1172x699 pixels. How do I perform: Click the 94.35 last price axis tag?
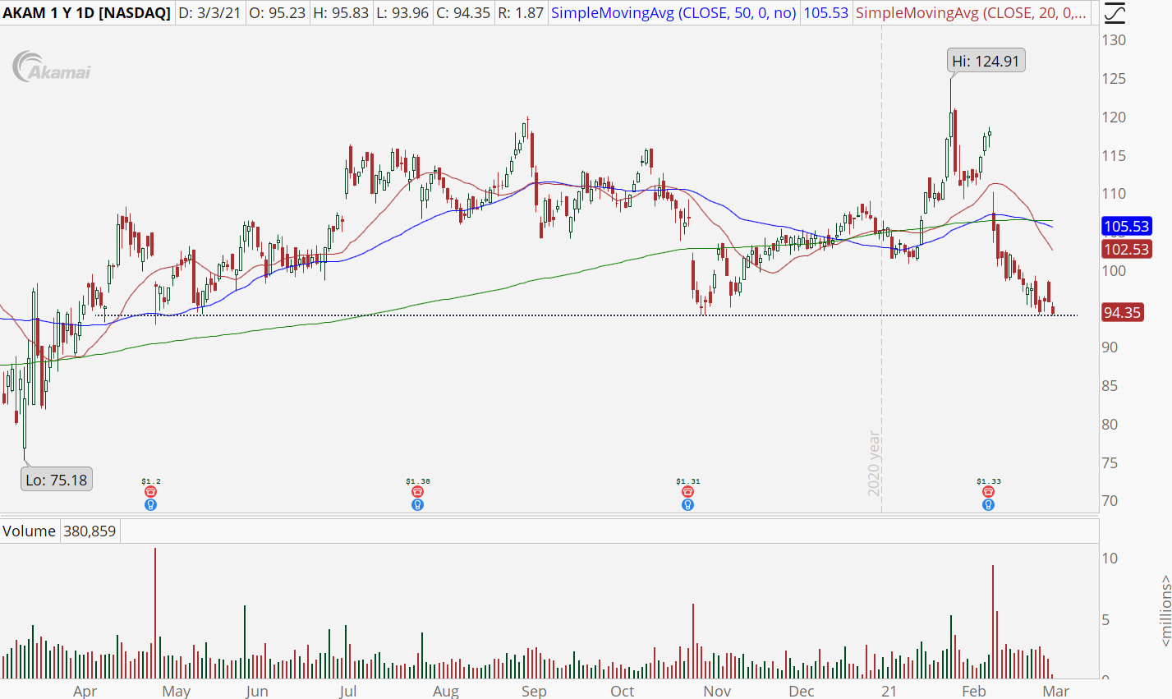(1122, 313)
